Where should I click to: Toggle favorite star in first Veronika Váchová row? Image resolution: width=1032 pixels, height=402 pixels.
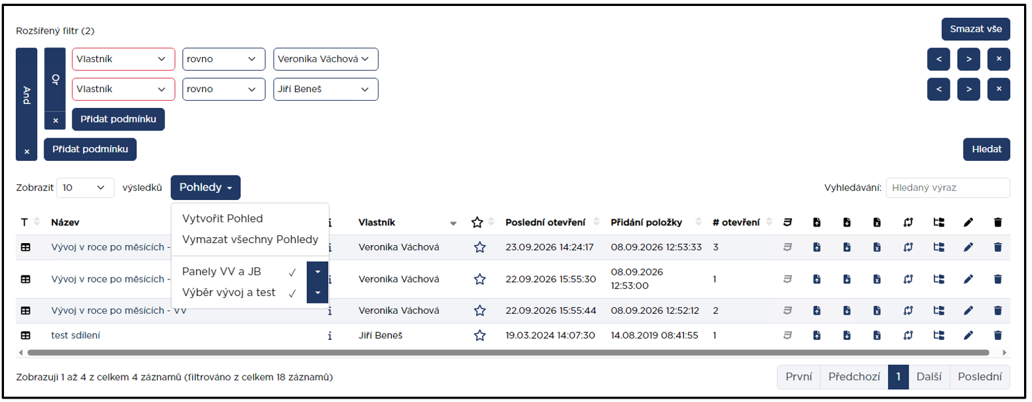point(480,247)
